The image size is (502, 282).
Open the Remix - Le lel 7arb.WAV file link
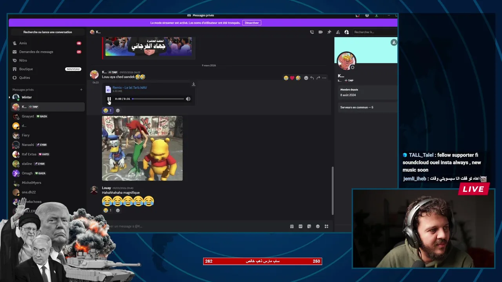pyautogui.click(x=129, y=88)
